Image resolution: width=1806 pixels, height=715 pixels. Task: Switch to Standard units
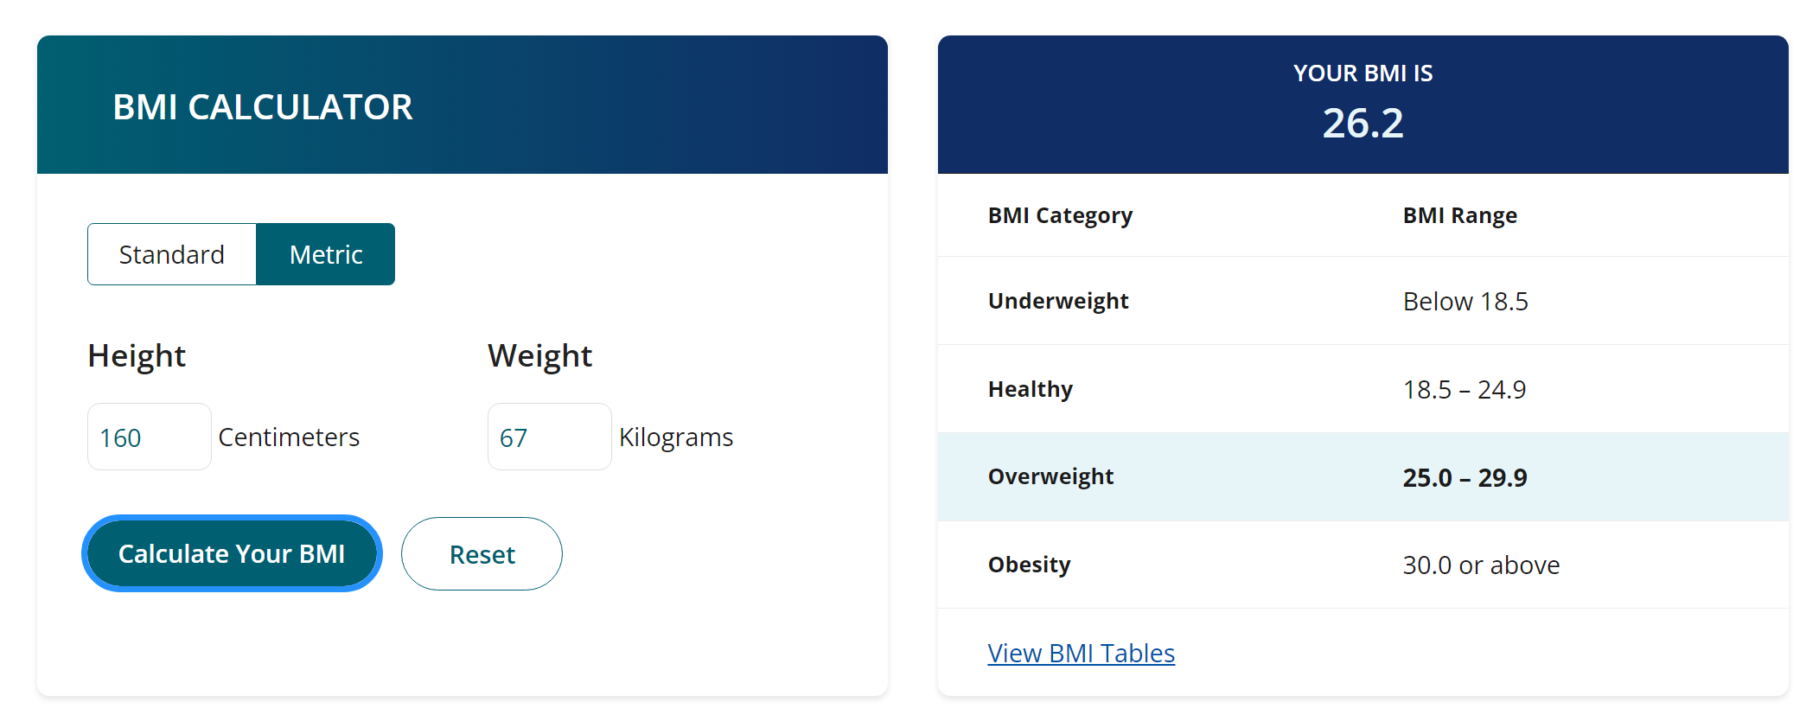pyautogui.click(x=172, y=254)
